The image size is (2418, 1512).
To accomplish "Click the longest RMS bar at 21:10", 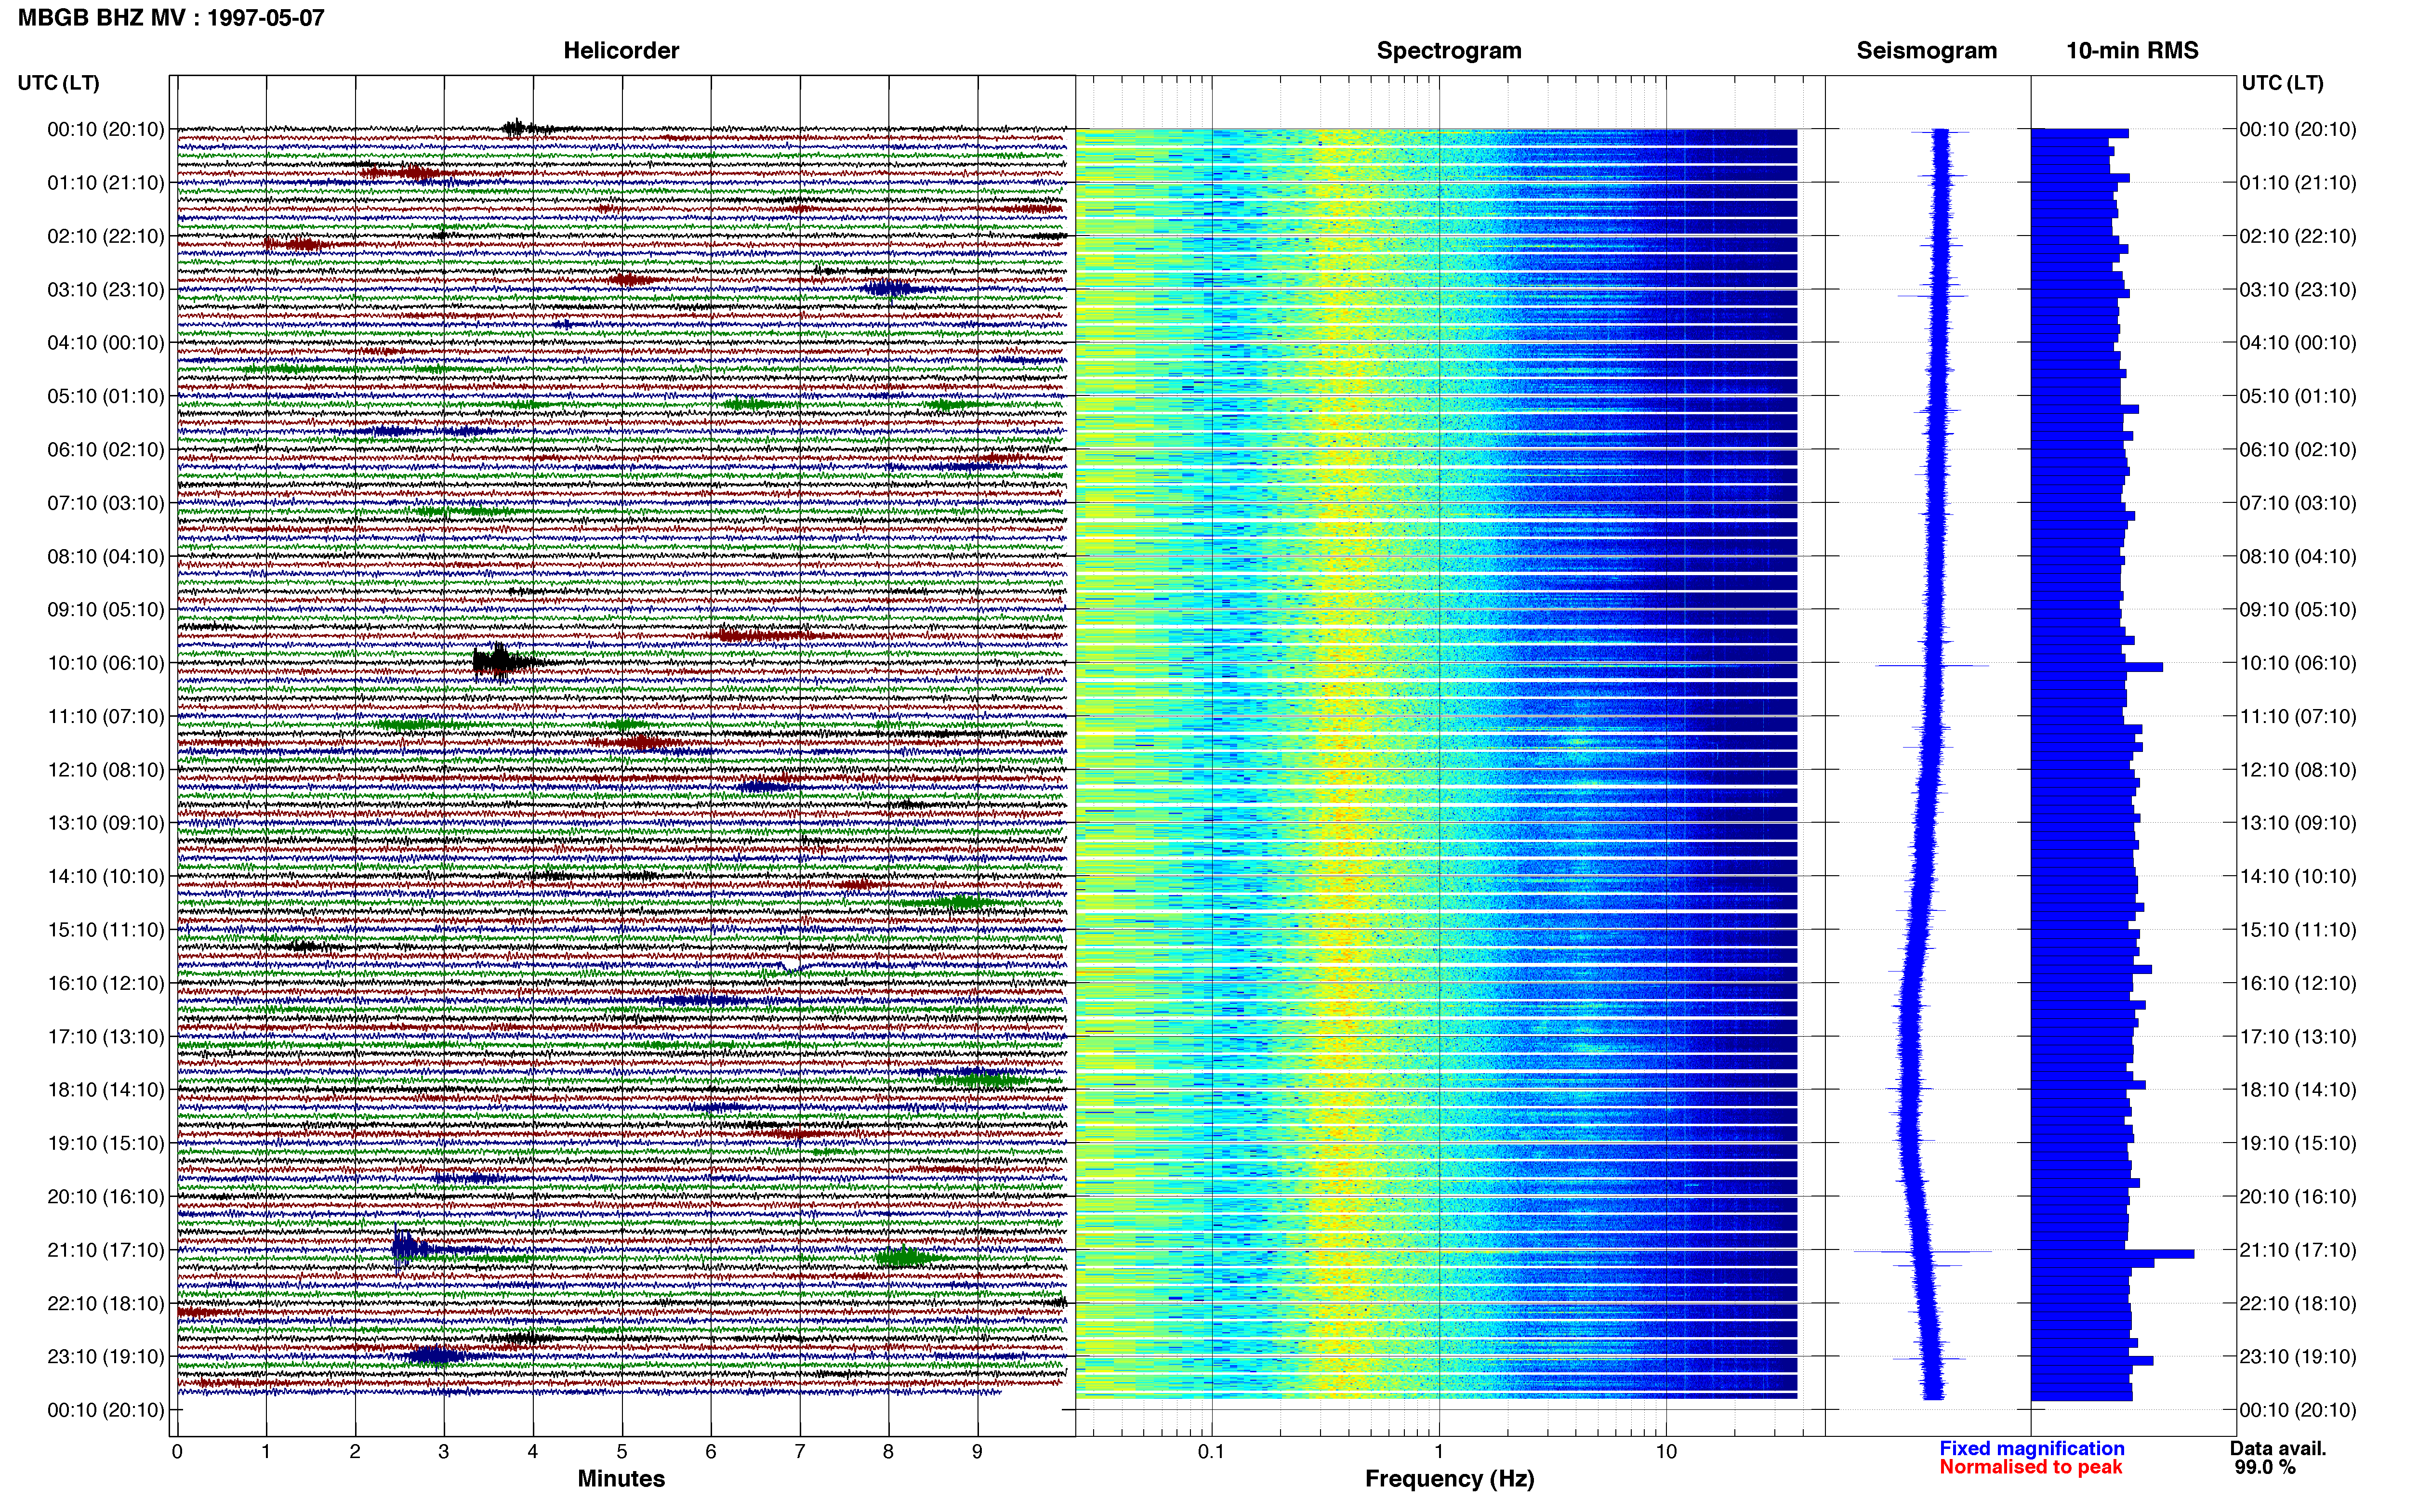I will coord(2112,1254).
